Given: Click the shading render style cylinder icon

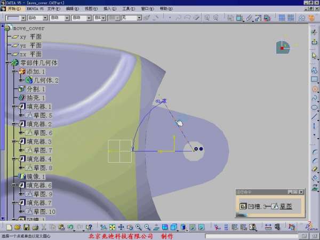Looking at the screenshot, I should tap(183, 227).
